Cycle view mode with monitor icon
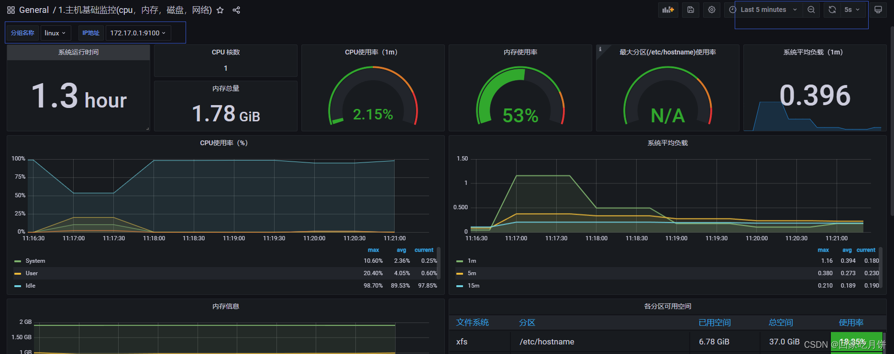894x354 pixels. [x=878, y=10]
